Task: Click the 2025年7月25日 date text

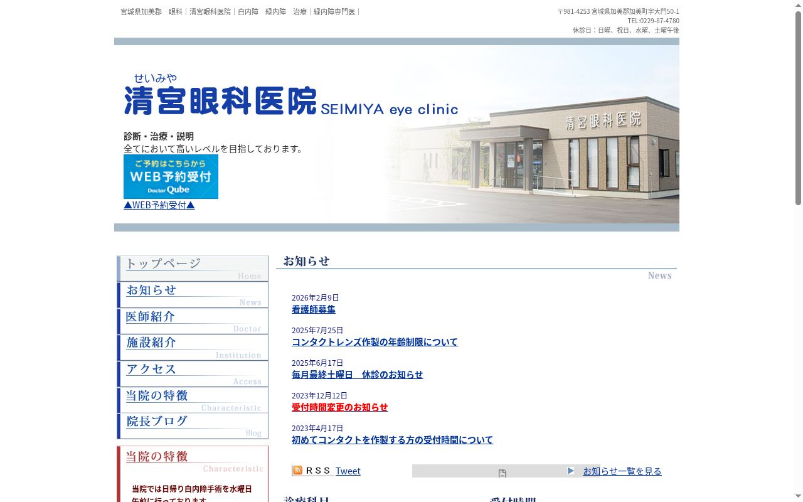Action: [317, 330]
